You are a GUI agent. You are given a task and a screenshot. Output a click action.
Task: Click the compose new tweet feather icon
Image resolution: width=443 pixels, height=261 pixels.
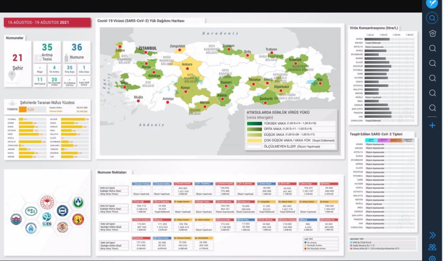pos(432,3)
